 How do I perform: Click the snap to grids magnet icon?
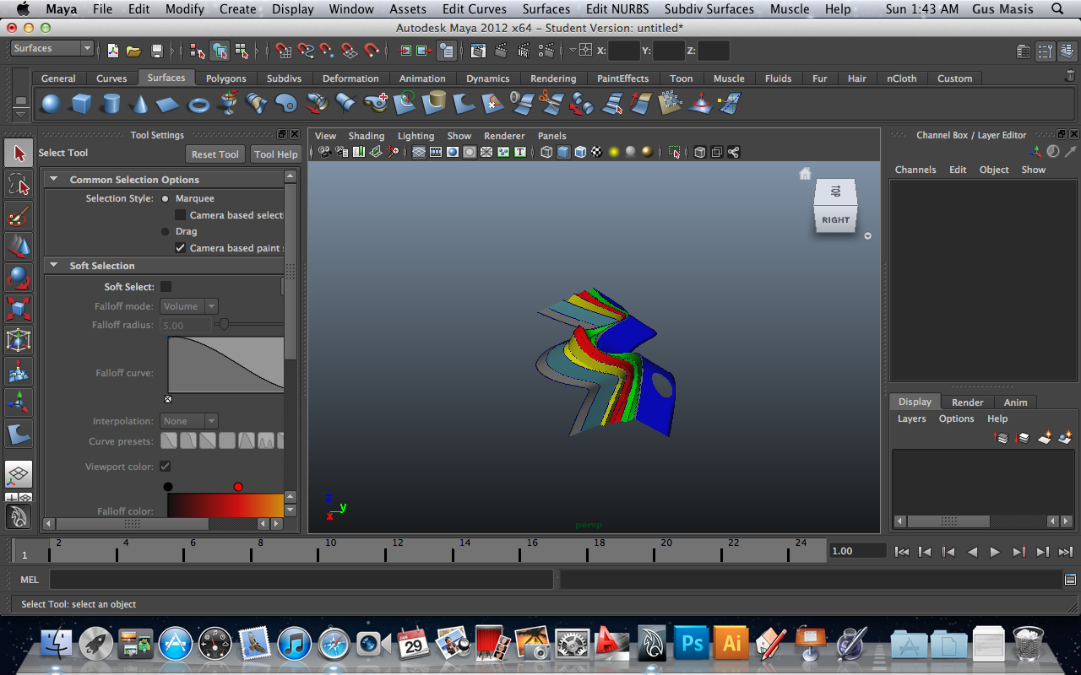pos(284,51)
